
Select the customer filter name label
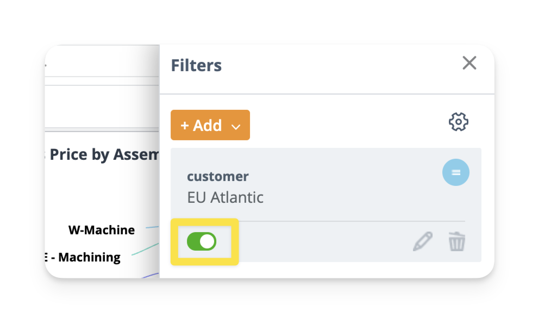[x=217, y=176]
